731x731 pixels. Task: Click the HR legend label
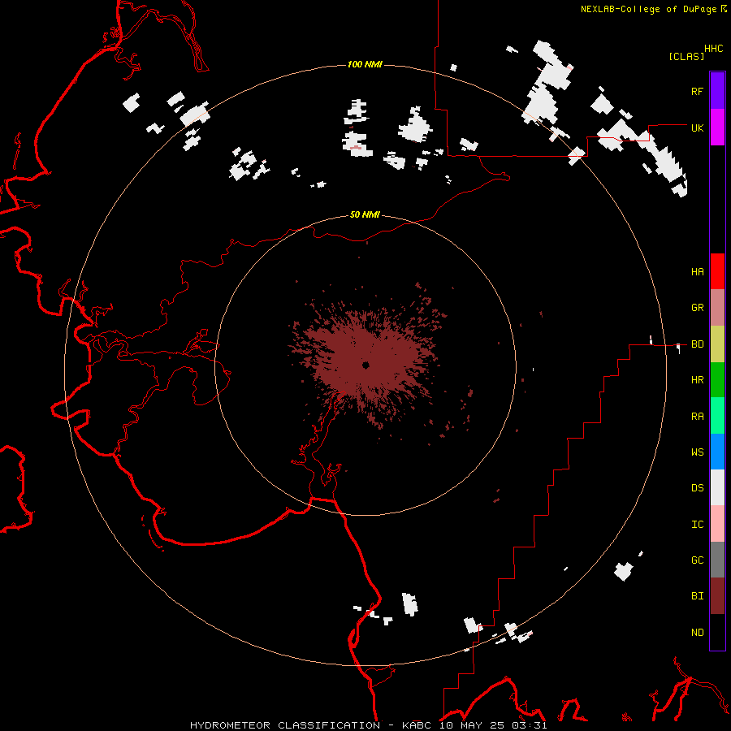tap(697, 380)
